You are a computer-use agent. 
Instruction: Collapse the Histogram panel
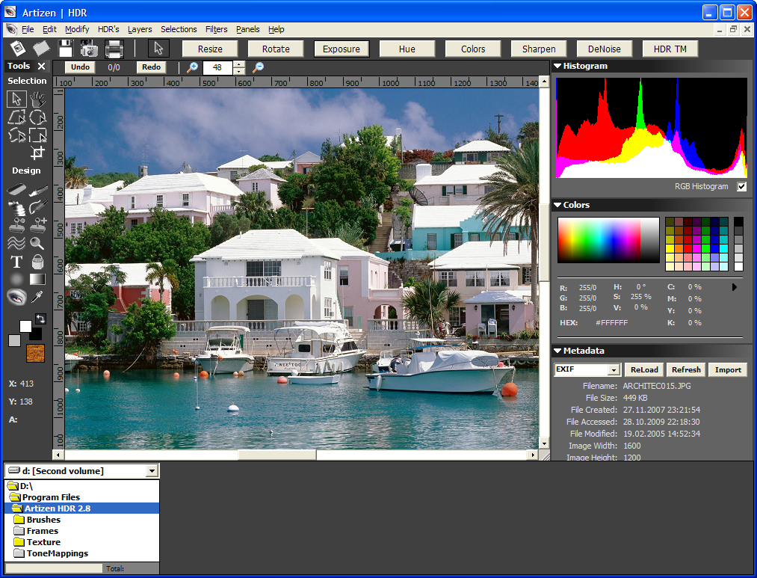coord(557,66)
